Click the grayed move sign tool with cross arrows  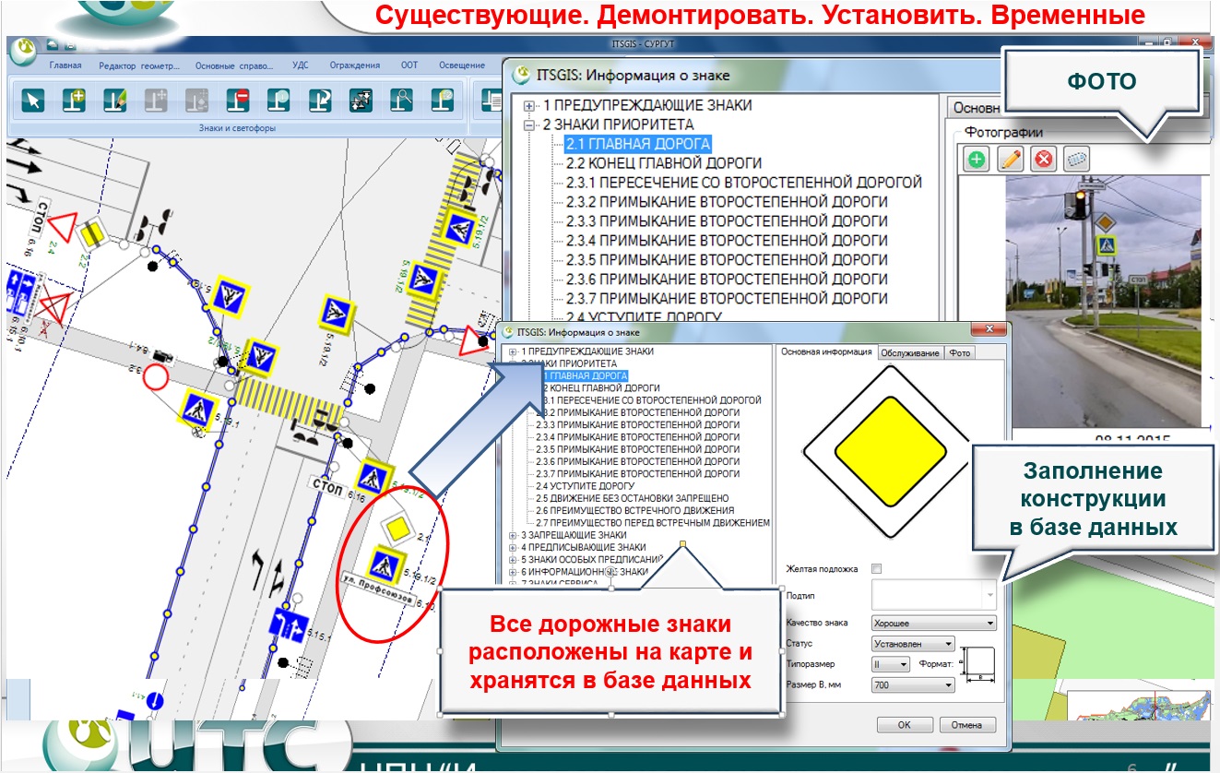[156, 99]
